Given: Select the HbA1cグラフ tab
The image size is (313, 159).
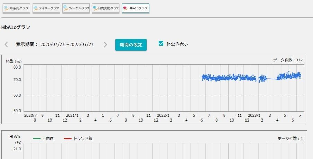Looking at the screenshot, I should [135, 8].
